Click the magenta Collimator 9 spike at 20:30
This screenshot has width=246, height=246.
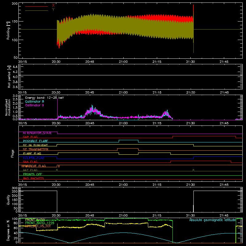[x=57, y=108]
